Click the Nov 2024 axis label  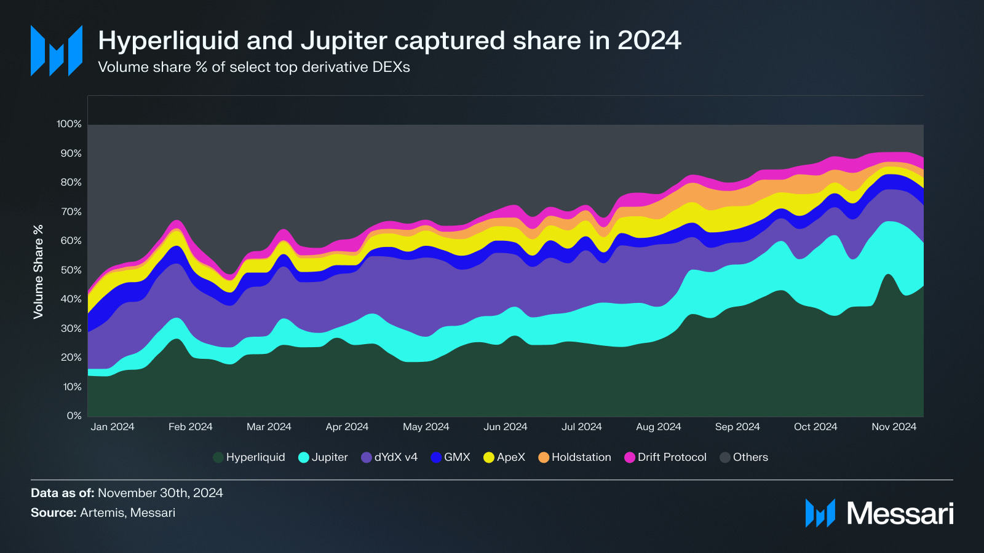[894, 426]
